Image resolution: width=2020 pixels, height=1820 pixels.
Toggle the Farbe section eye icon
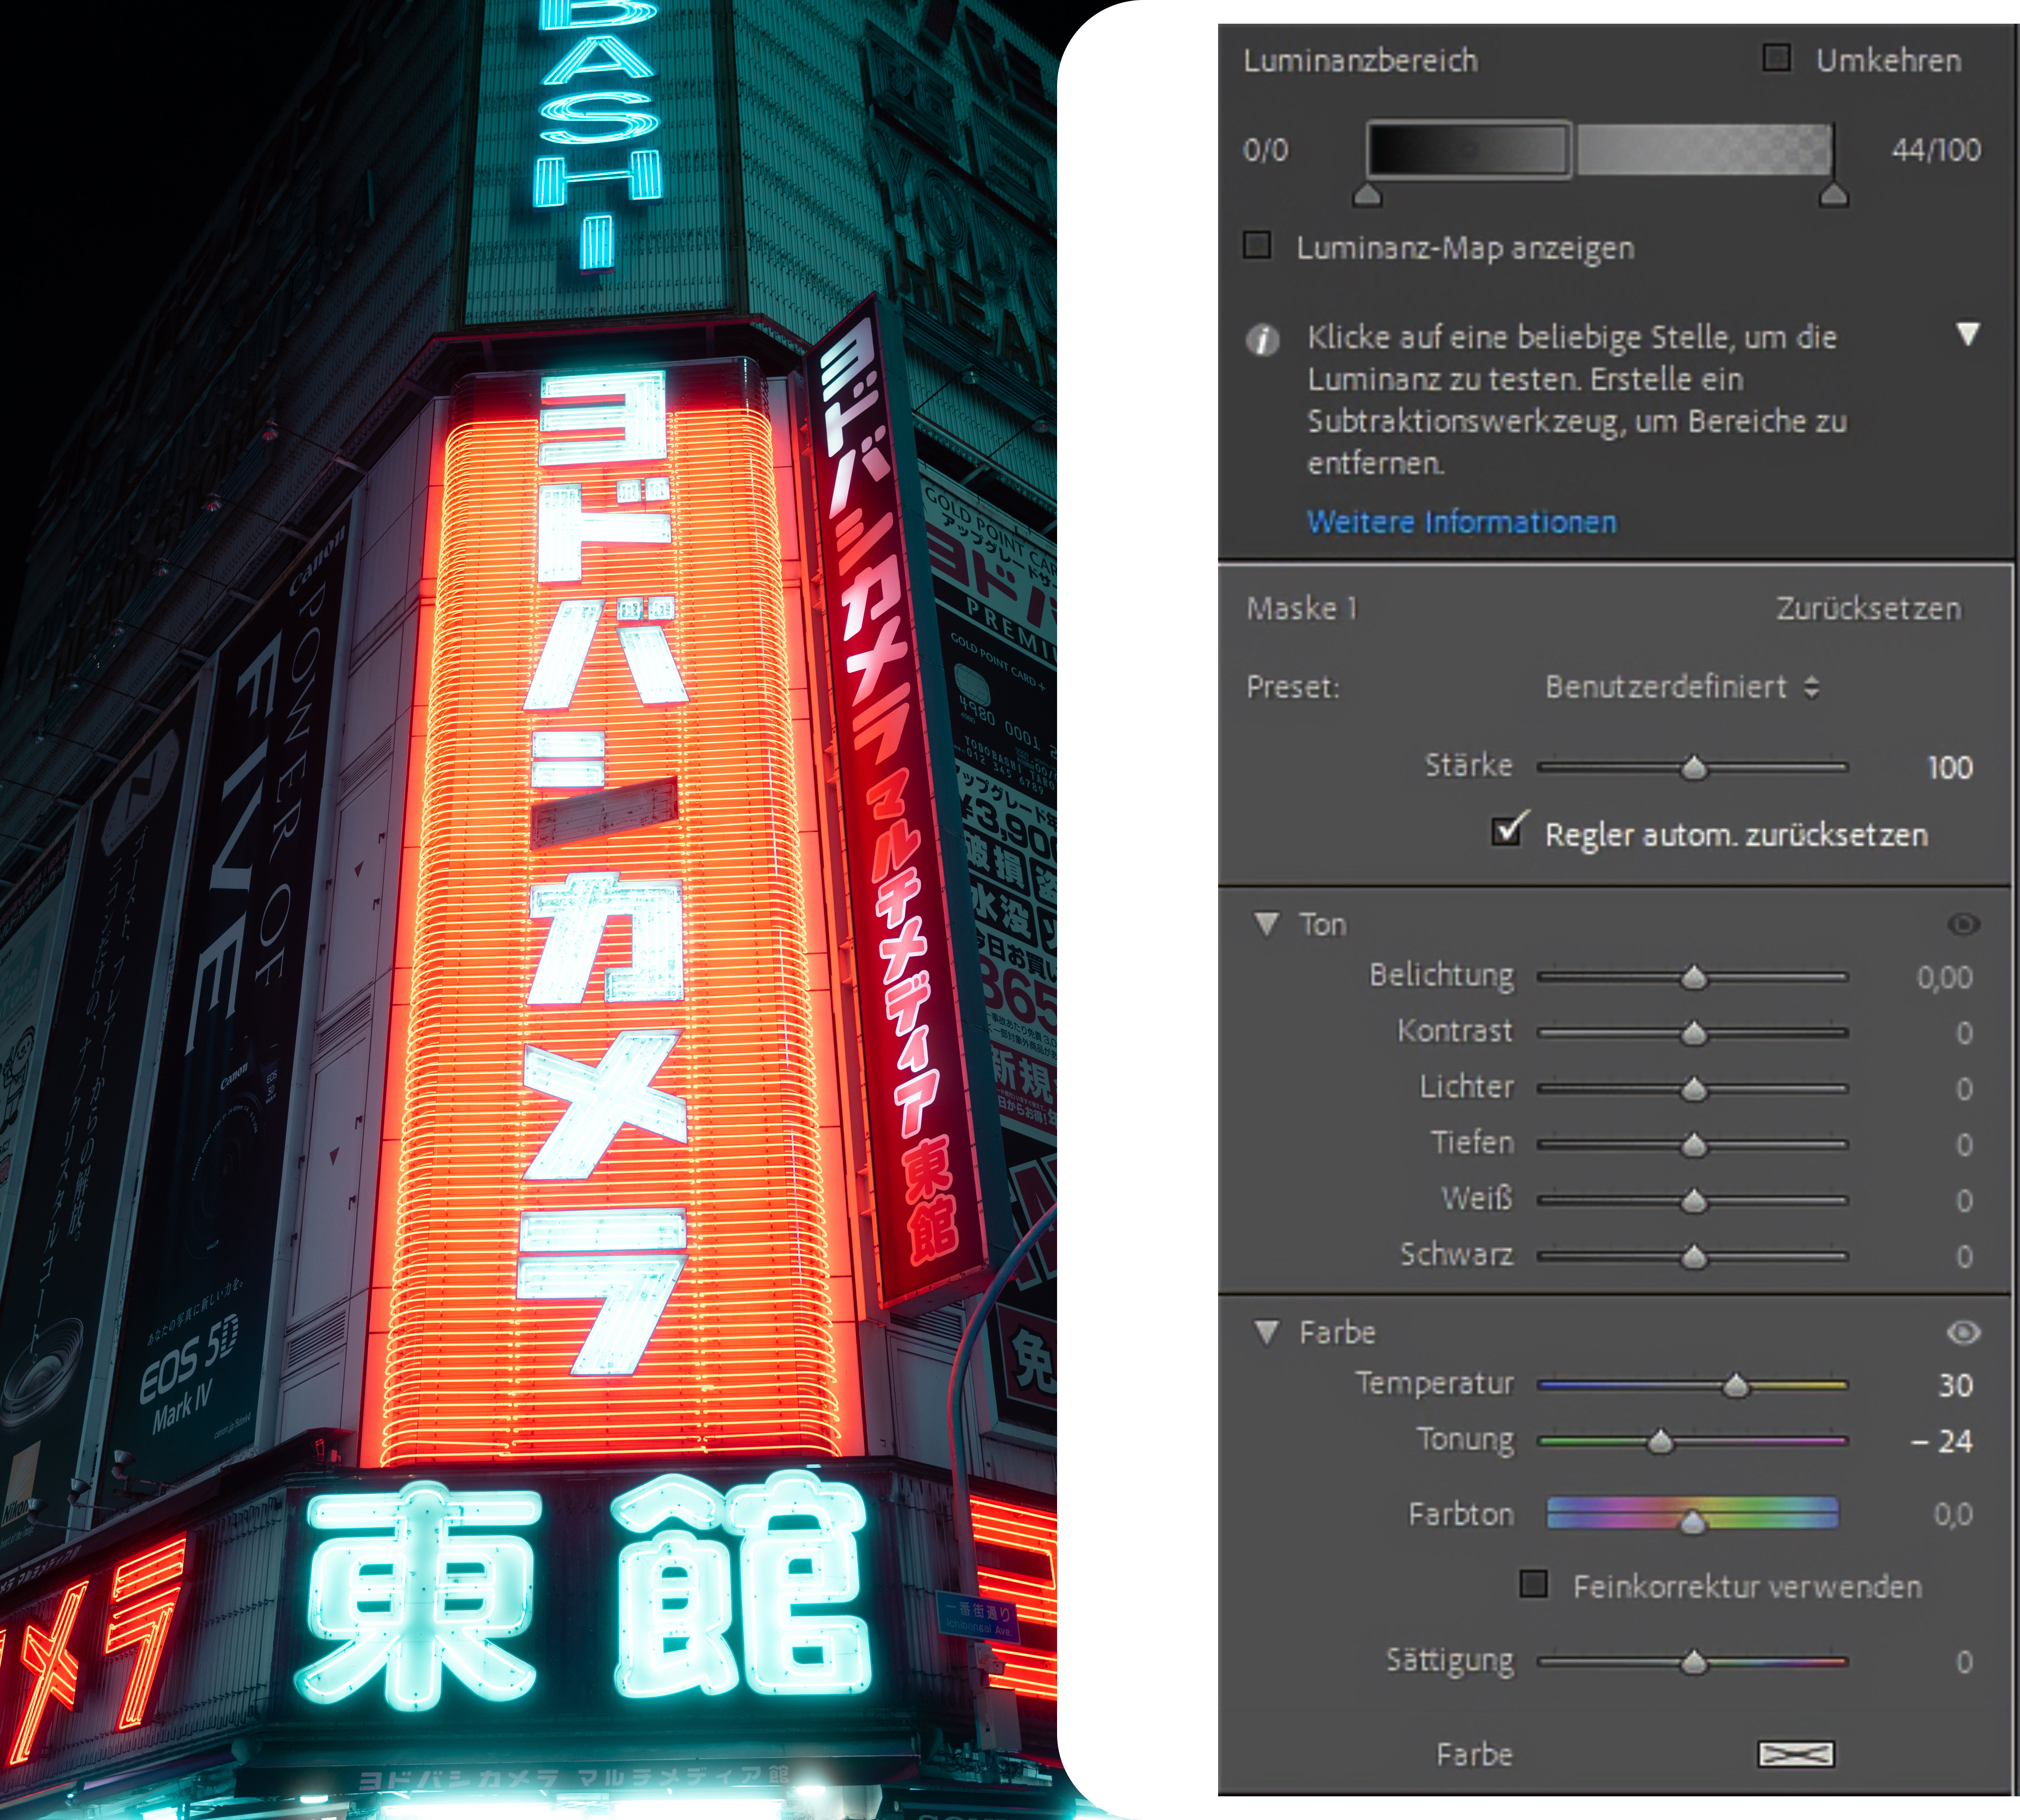[x=1963, y=1332]
